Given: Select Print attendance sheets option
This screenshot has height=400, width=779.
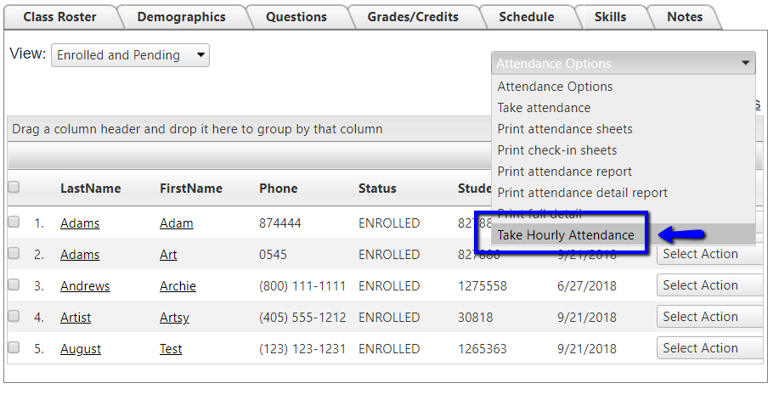Looking at the screenshot, I should point(565,129).
